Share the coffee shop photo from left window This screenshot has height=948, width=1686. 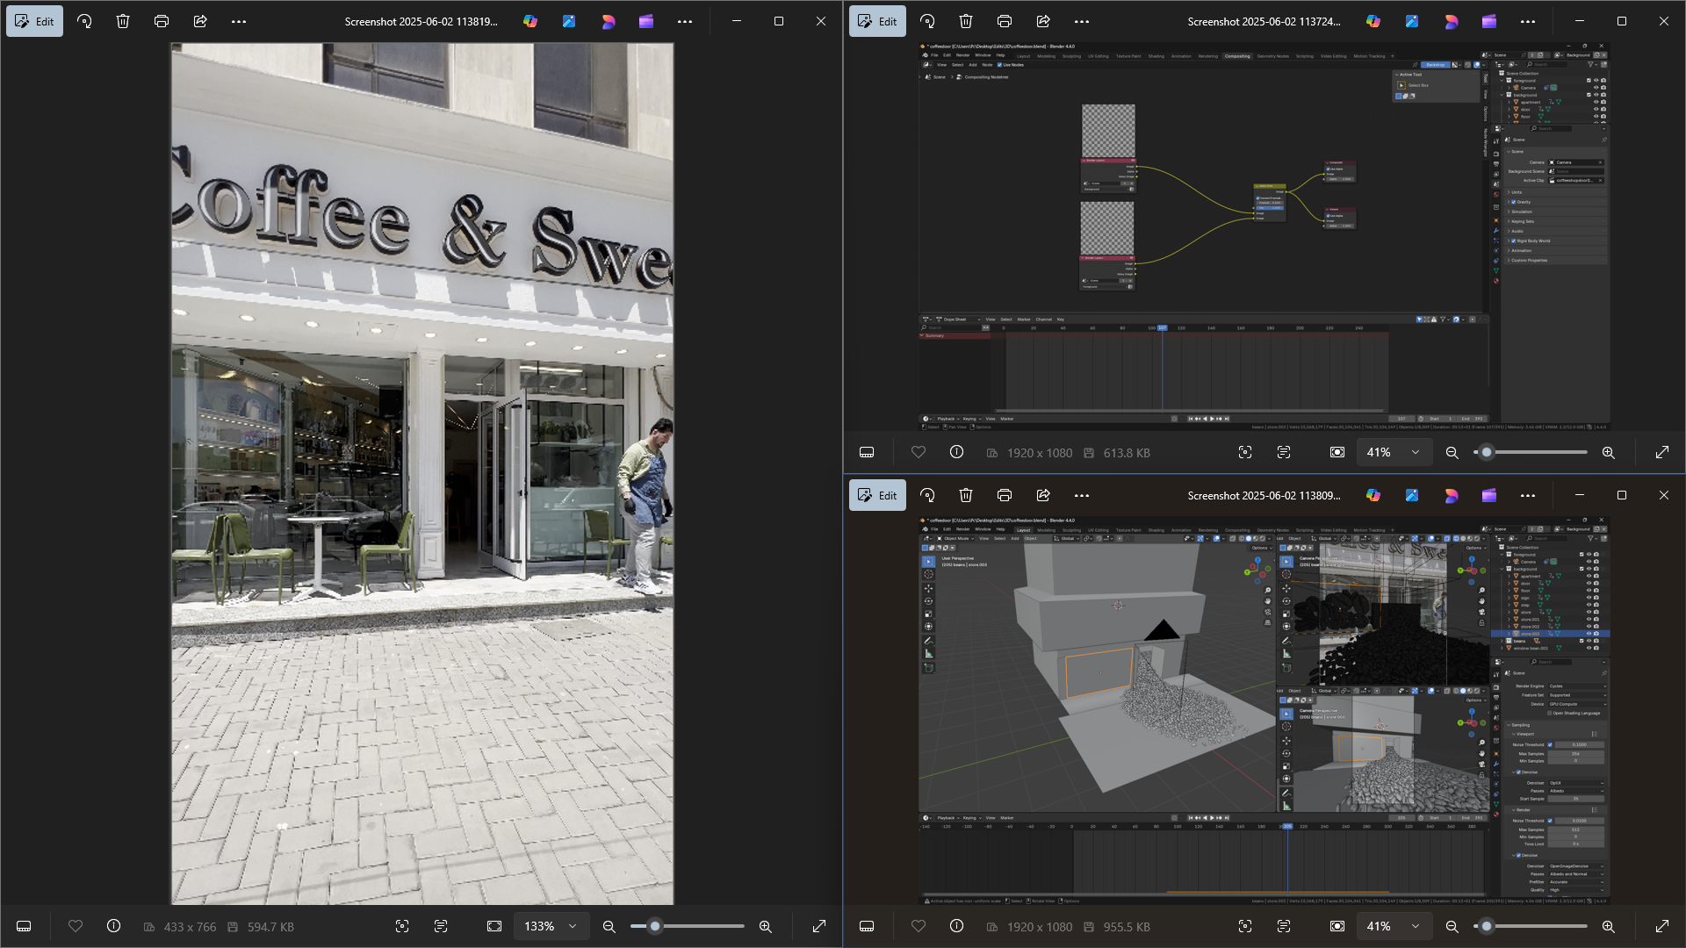coord(200,21)
